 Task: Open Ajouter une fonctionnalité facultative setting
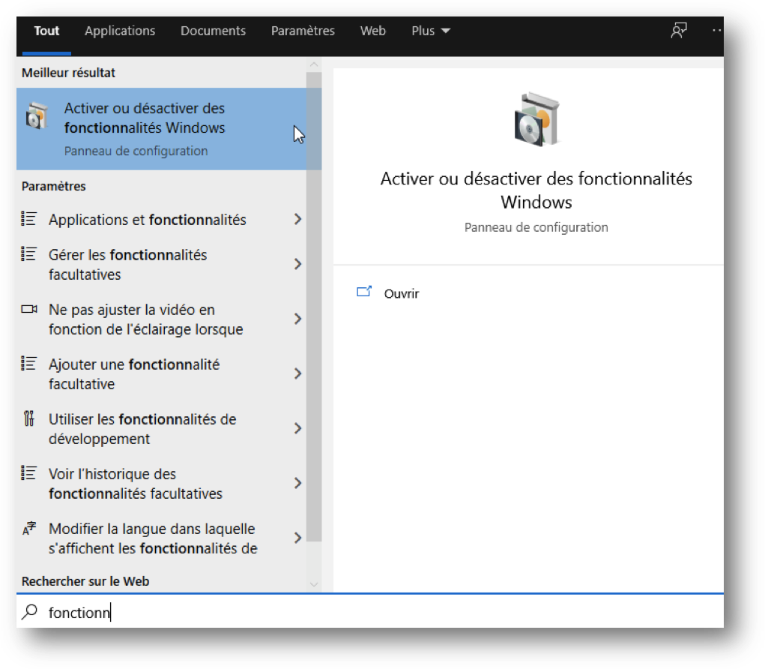[x=162, y=373]
